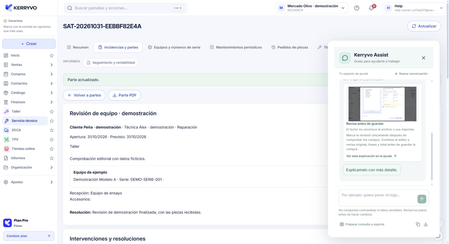
Task: Choose Explícamelo con más detalle suggestion
Action: (x=372, y=170)
